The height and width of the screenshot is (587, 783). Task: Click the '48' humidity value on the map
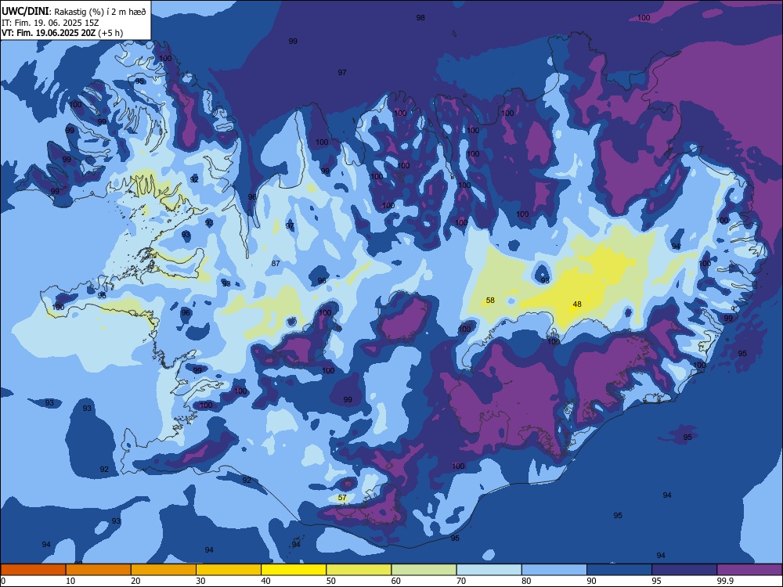[x=577, y=304]
